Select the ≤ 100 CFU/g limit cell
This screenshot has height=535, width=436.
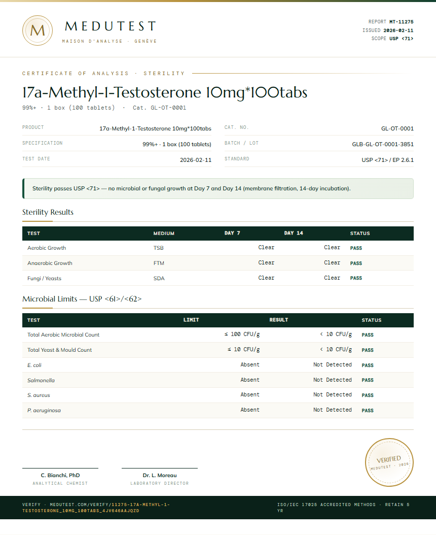click(x=242, y=335)
